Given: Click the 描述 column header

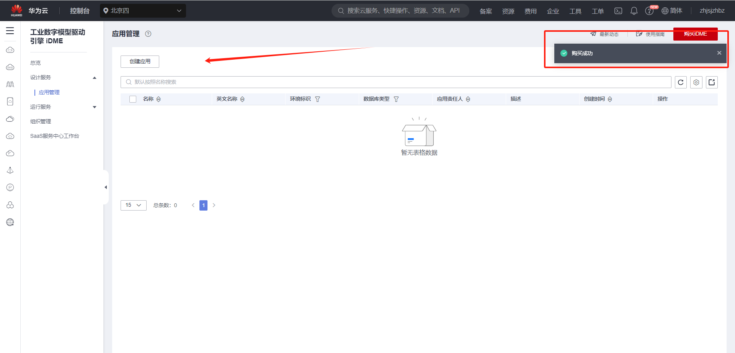Looking at the screenshot, I should tap(516, 99).
